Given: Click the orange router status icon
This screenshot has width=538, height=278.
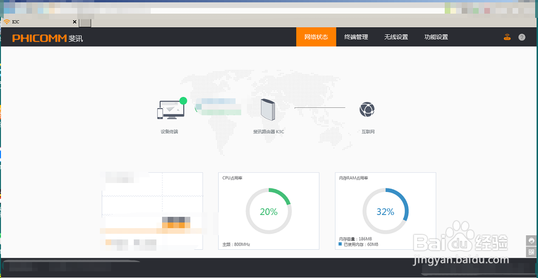Looking at the screenshot, I should (507, 37).
